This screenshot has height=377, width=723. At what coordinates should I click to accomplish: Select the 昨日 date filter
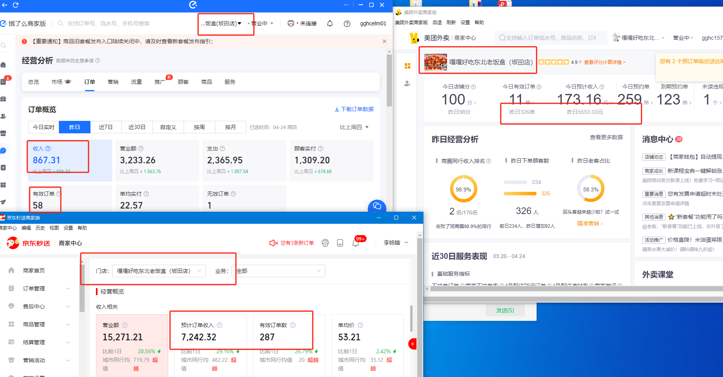click(74, 127)
